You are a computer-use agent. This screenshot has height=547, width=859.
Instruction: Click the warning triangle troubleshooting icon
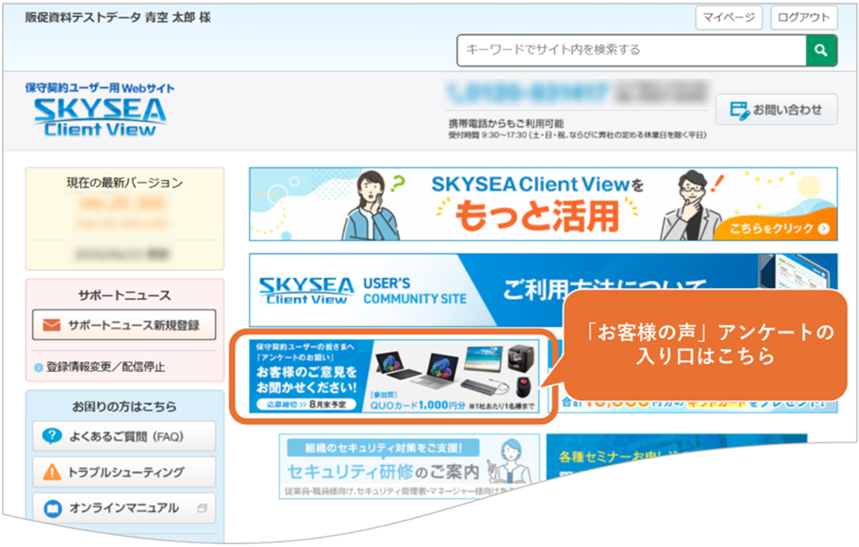(52, 472)
